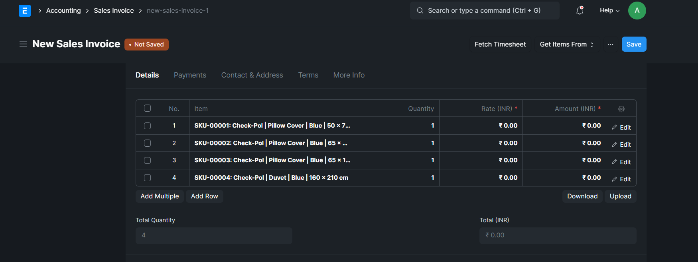Expand the Help dropdown

click(609, 10)
